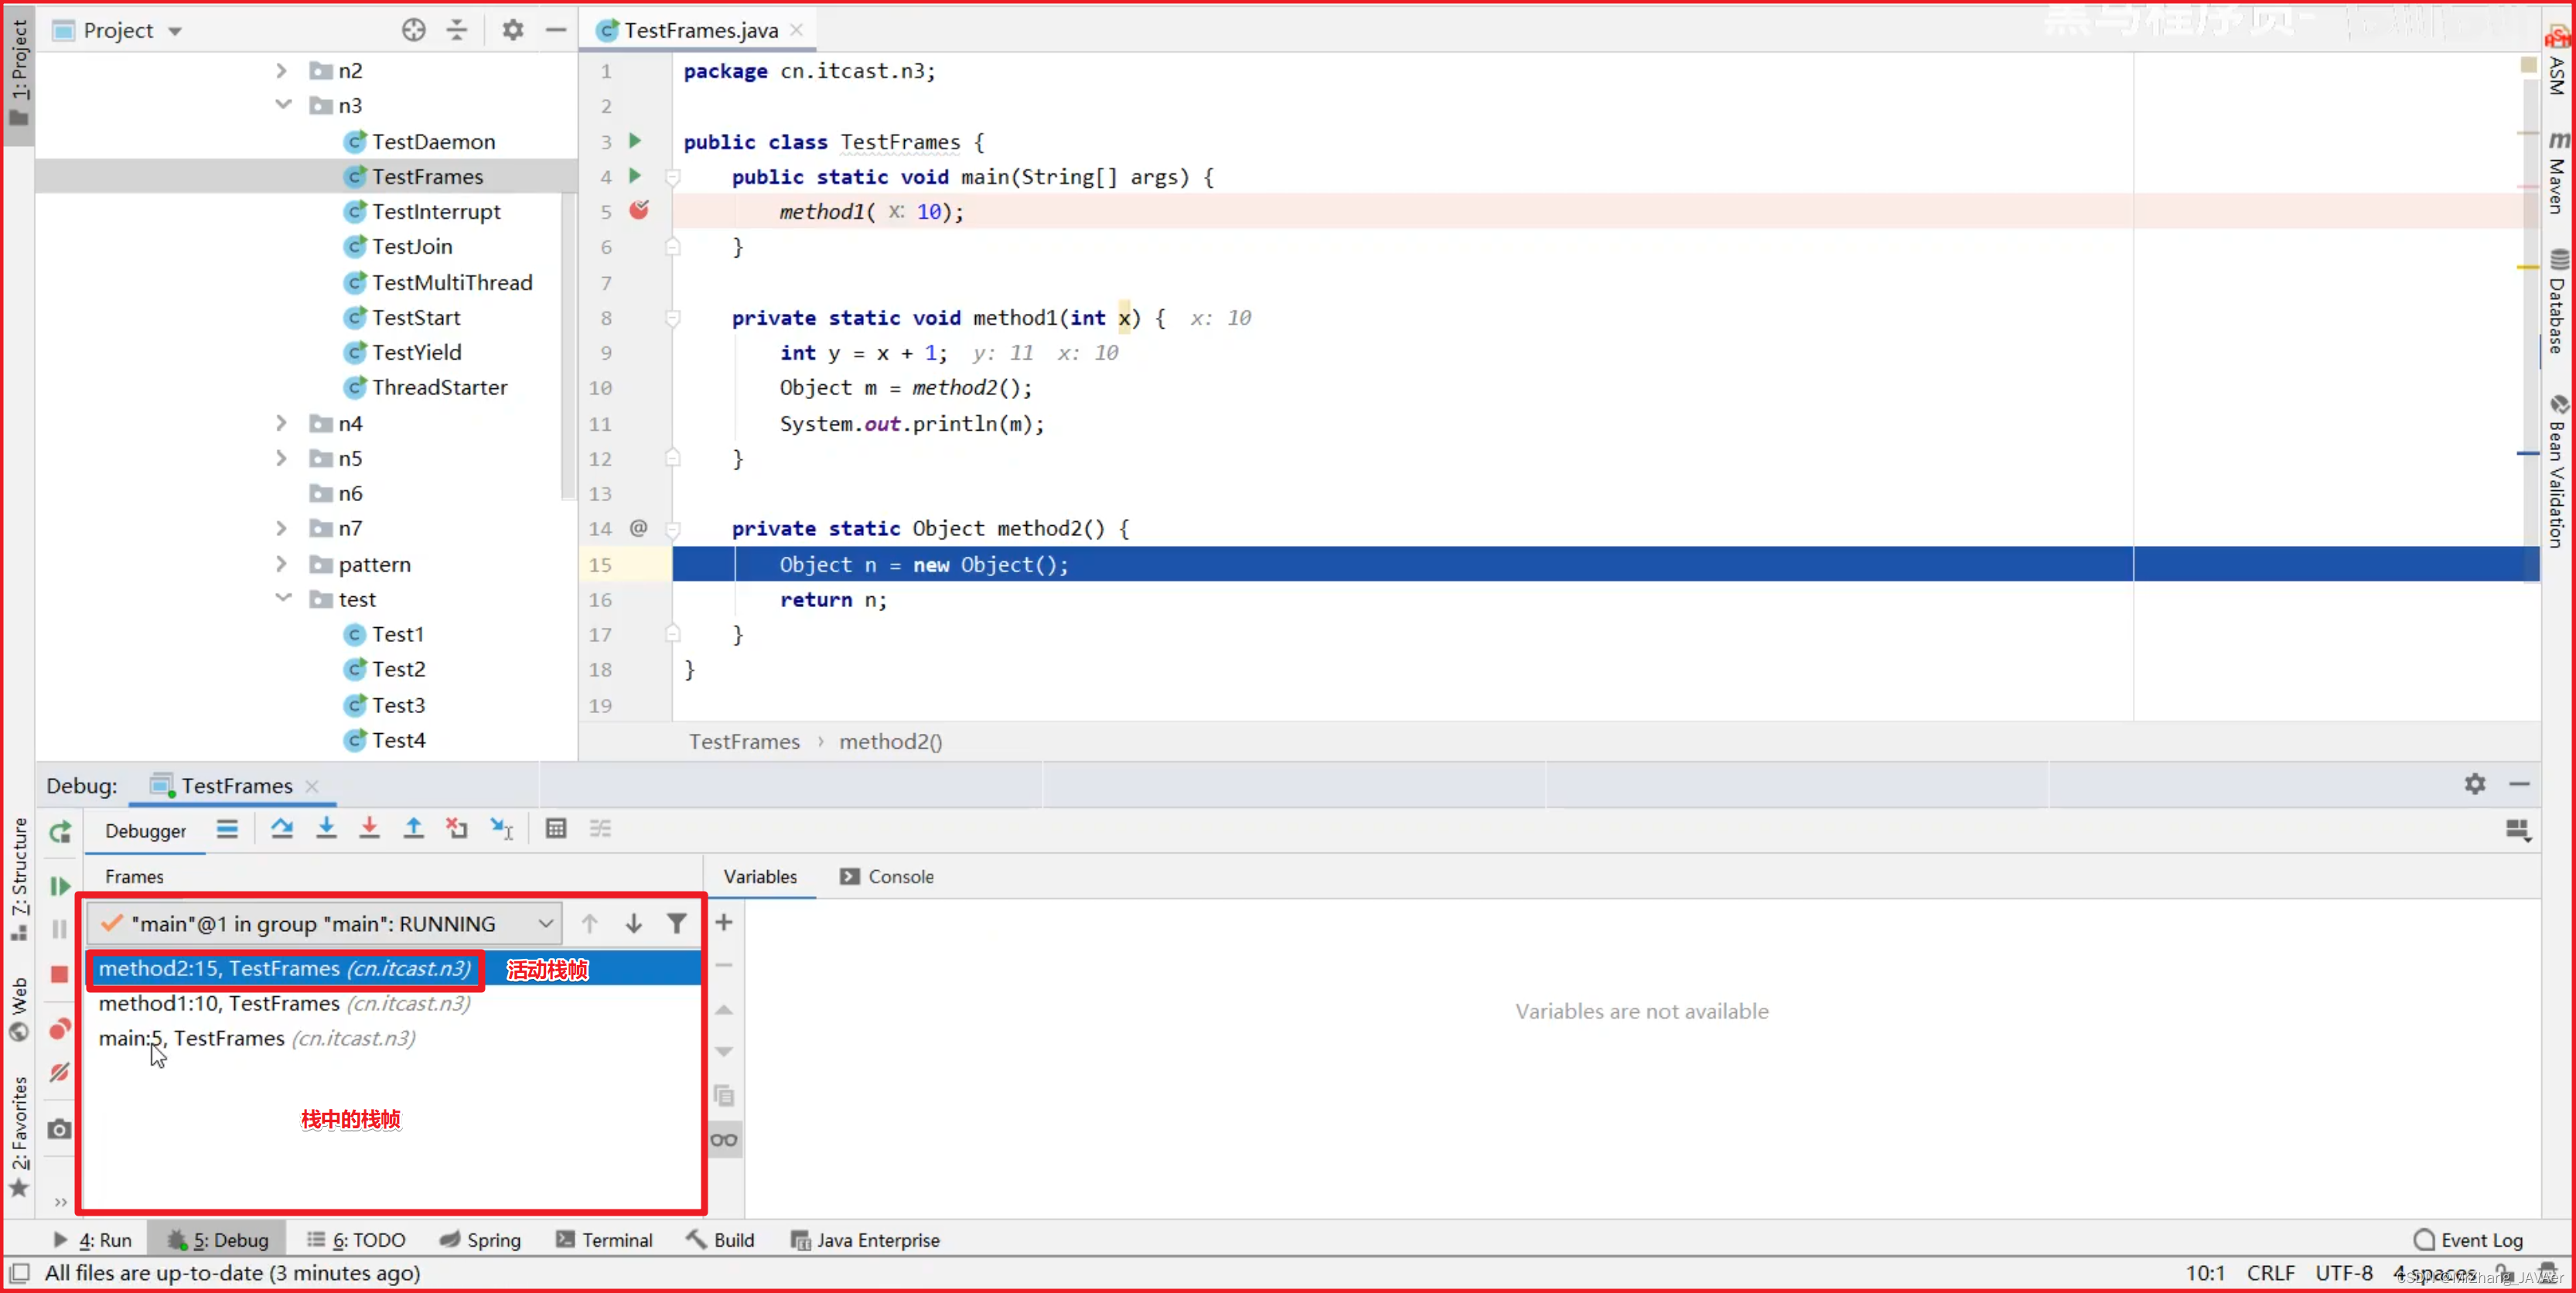Screen dimensions: 2576x1293
Task: Hide the Project panel with minus icon
Action: pyautogui.click(x=556, y=30)
